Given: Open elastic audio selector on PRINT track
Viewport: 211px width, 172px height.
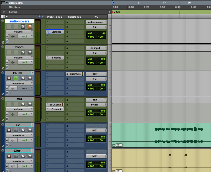Looking at the screenshot, I should coord(11,93).
